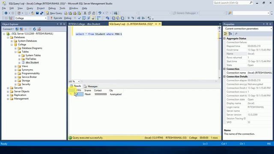Expand the System Databases node

12,41
